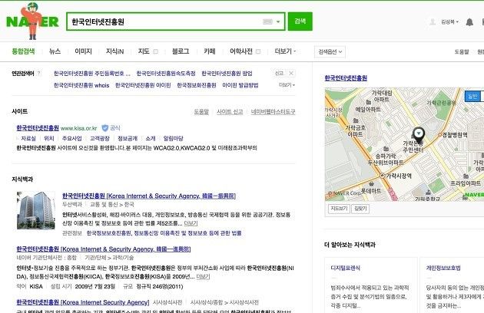This screenshot has height=313, width=484.
Task: Click related search 한국인터넷진흥원 팝업
Action: point(227,74)
